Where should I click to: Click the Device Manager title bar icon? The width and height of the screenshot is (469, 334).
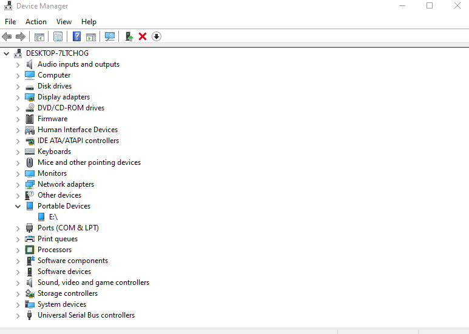point(8,5)
